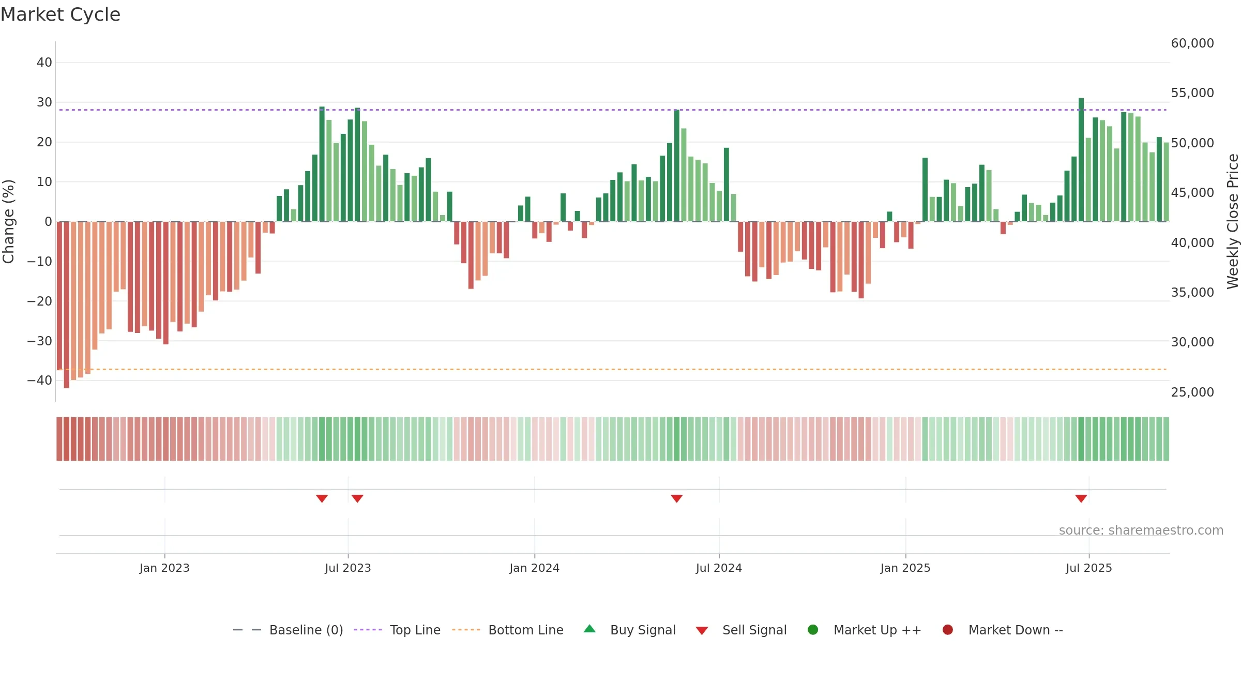Toggle the Baseline (0) legend entry
The height and width of the screenshot is (698, 1241).
[x=288, y=630]
